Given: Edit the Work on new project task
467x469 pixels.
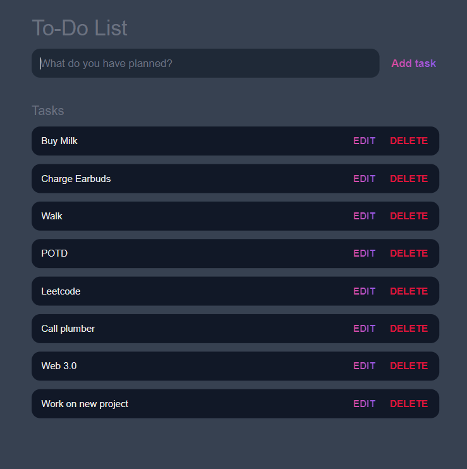Looking at the screenshot, I should [x=364, y=404].
